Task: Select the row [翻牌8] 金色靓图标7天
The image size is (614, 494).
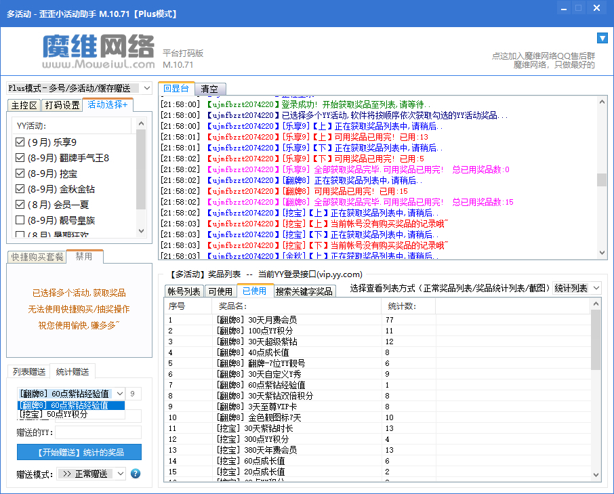Action: [x=377, y=417]
